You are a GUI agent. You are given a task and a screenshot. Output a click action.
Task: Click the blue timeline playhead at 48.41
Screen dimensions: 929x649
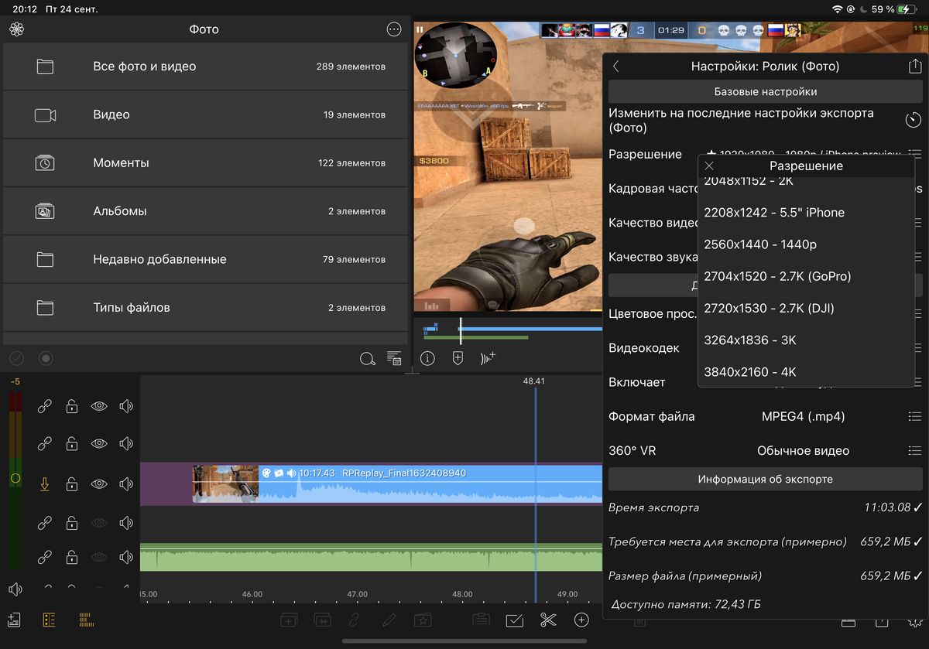click(535, 495)
